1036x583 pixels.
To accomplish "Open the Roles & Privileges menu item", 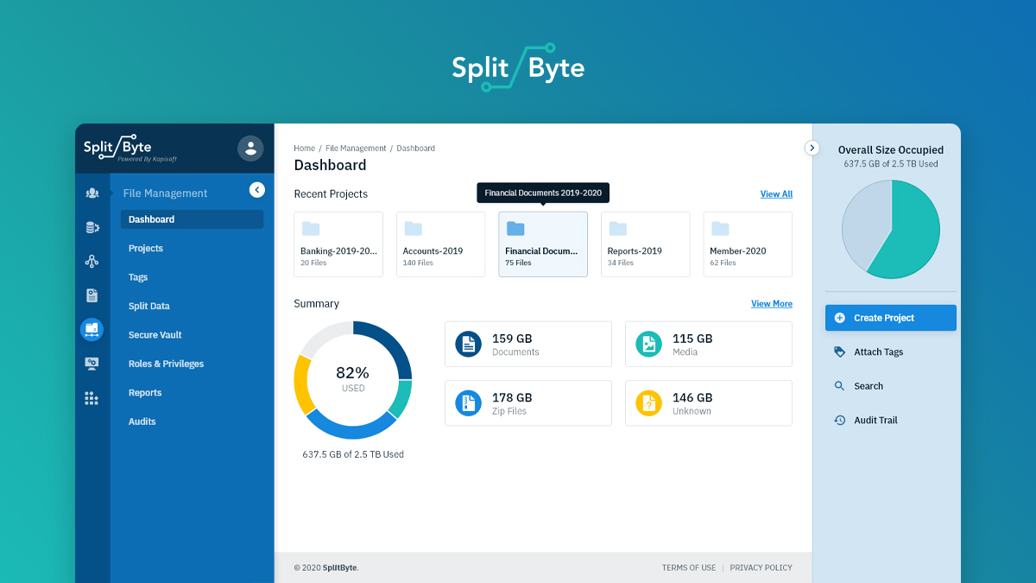I will pos(166,364).
